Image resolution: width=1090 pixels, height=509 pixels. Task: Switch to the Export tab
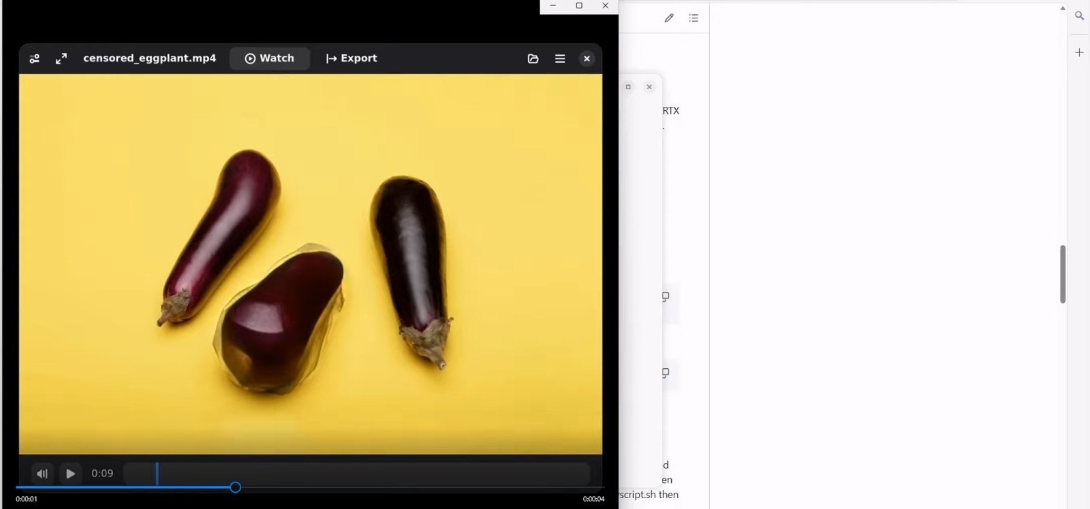pos(352,59)
